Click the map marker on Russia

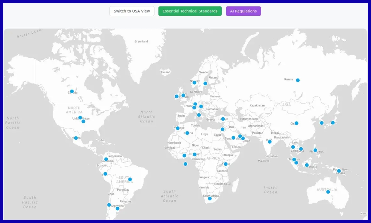(x=297, y=80)
